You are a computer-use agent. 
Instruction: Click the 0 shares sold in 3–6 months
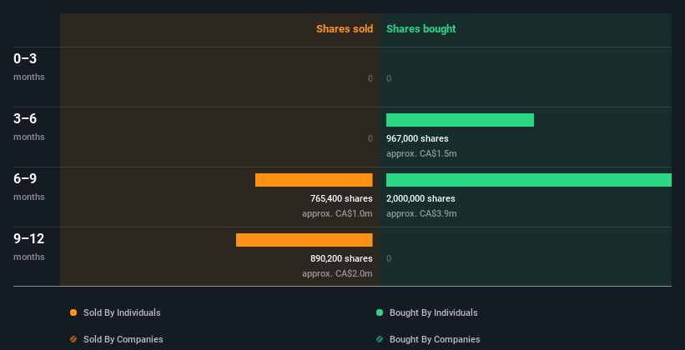[370, 139]
